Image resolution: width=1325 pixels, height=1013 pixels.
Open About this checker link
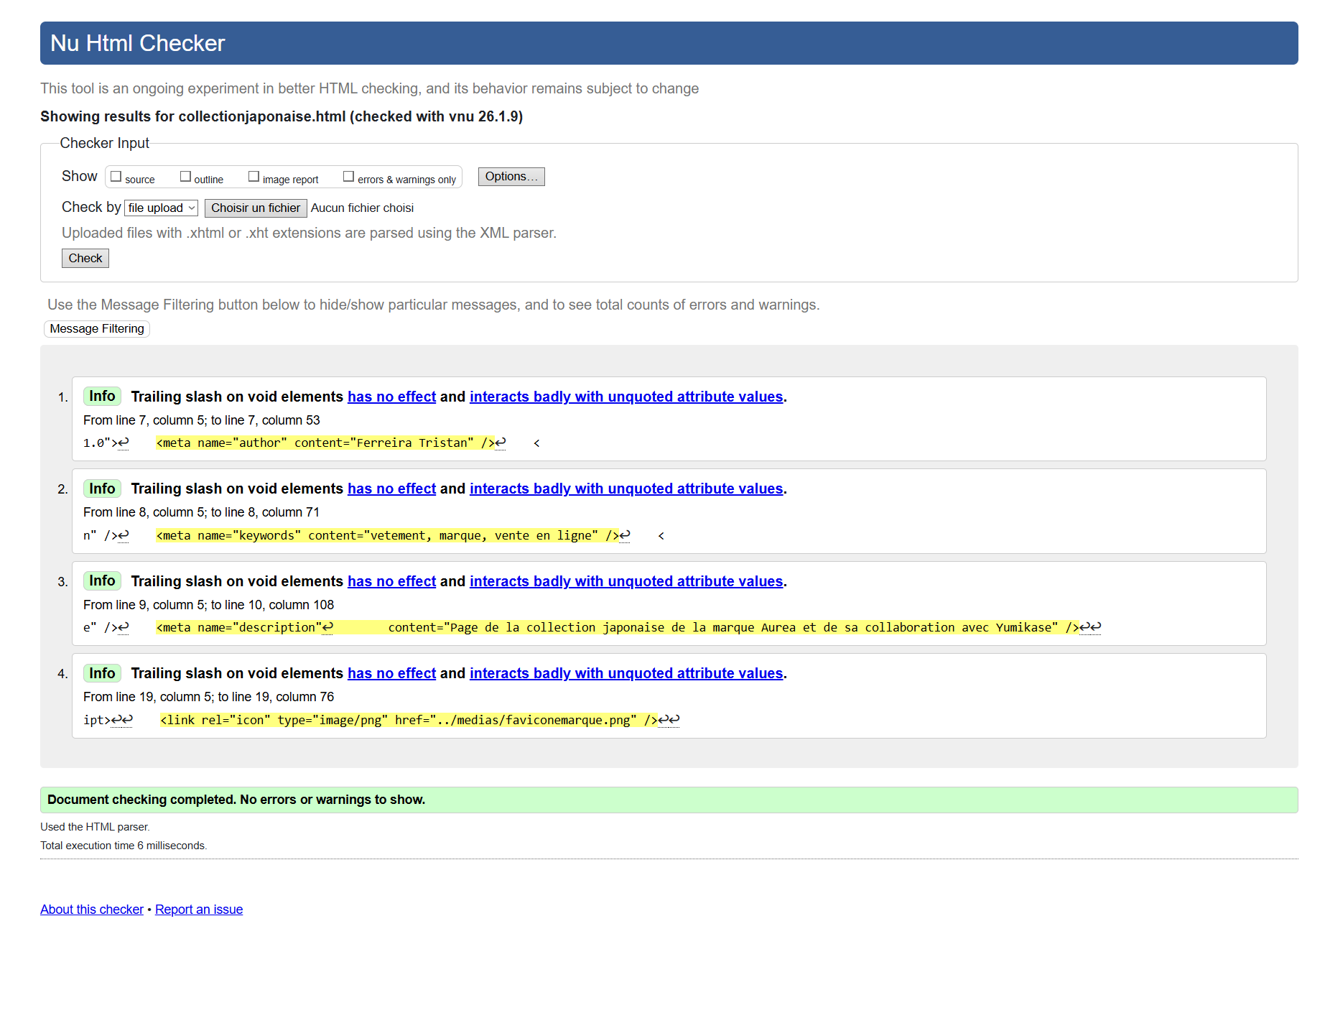tap(92, 910)
